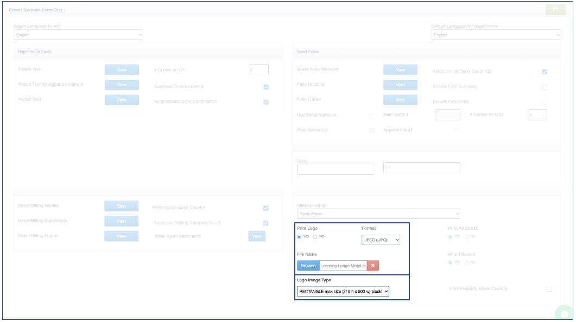Expand the Logo Image Type dropdown
Screen dimensions: 576x322
(343, 292)
